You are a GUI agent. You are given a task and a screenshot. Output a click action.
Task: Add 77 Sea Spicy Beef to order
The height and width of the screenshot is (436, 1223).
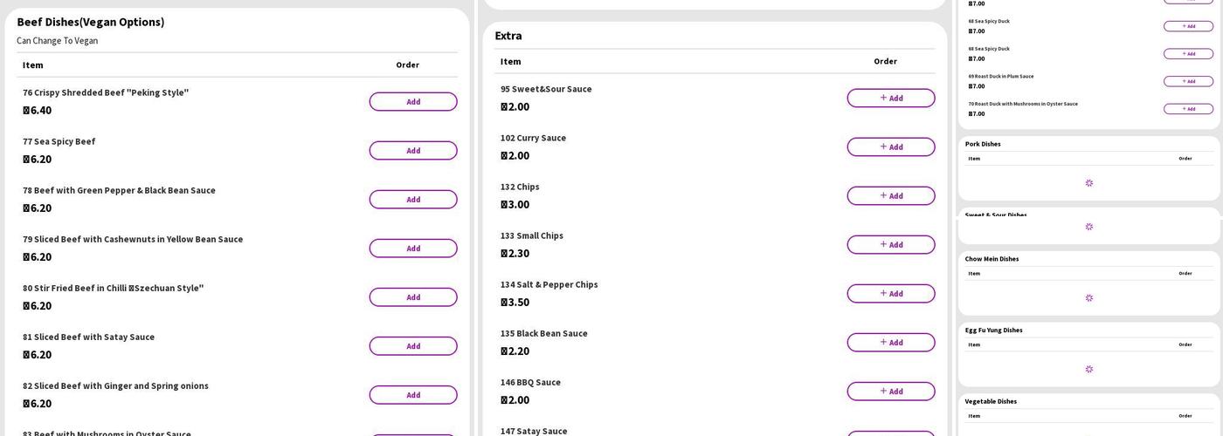[413, 151]
